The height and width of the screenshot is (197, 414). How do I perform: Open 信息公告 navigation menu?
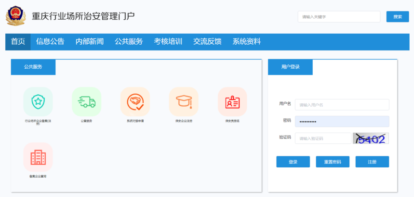pos(50,42)
